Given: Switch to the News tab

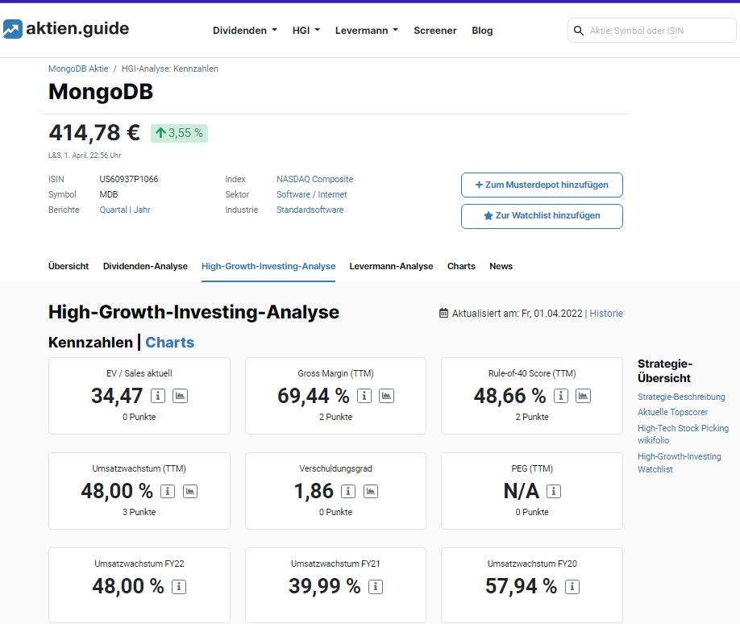Looking at the screenshot, I should click(x=501, y=266).
